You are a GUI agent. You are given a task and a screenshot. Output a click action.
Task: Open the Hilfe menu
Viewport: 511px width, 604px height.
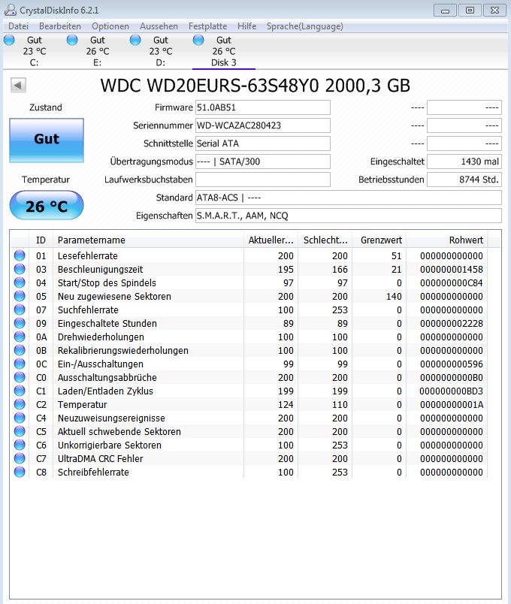pyautogui.click(x=246, y=26)
